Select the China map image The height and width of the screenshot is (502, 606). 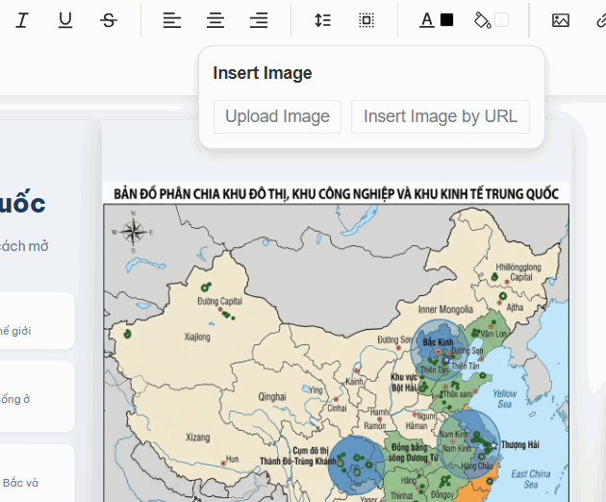337,342
